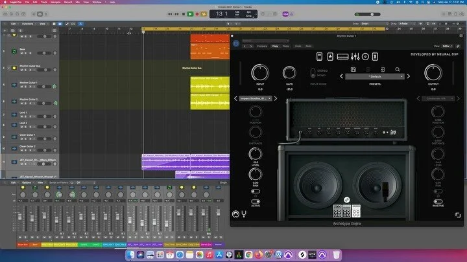Click the Play button in transport

point(190,14)
